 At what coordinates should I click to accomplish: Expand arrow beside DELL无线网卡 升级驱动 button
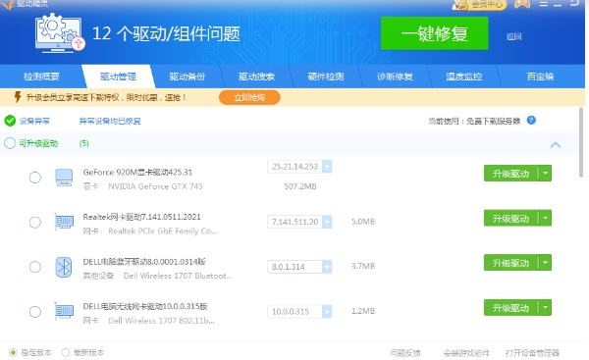(x=545, y=308)
